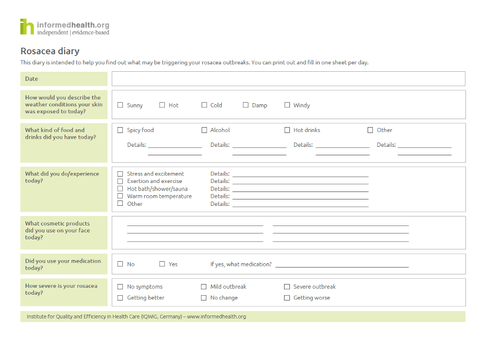Click Stress and excitement details line

301,176
